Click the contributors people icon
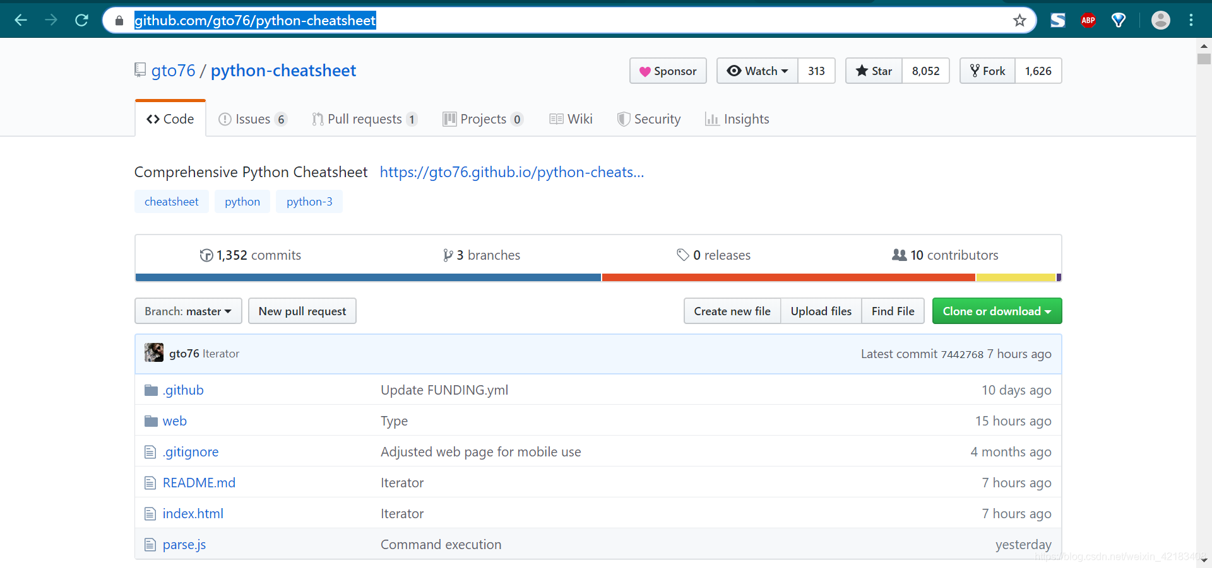This screenshot has height=568, width=1212. (x=899, y=255)
